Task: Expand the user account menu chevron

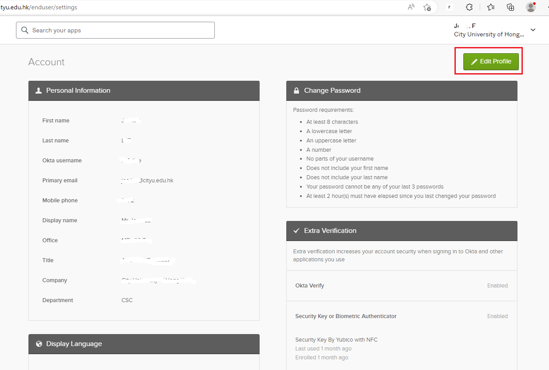Action: point(533,30)
